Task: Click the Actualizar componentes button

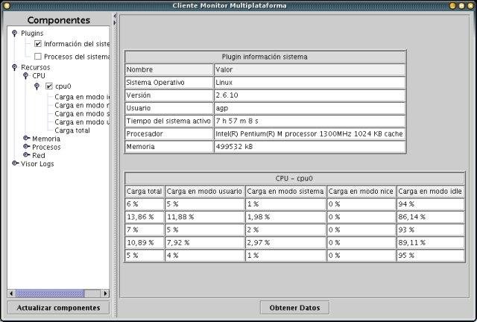Action: [58, 308]
